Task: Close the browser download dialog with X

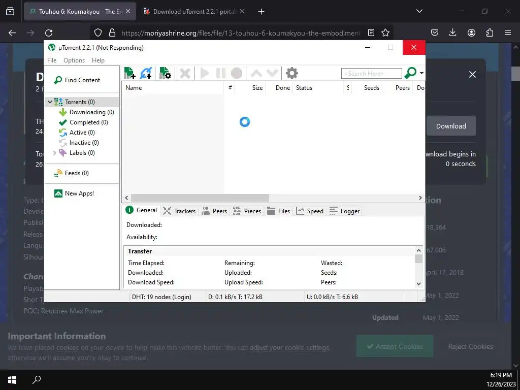Action: click(x=472, y=75)
